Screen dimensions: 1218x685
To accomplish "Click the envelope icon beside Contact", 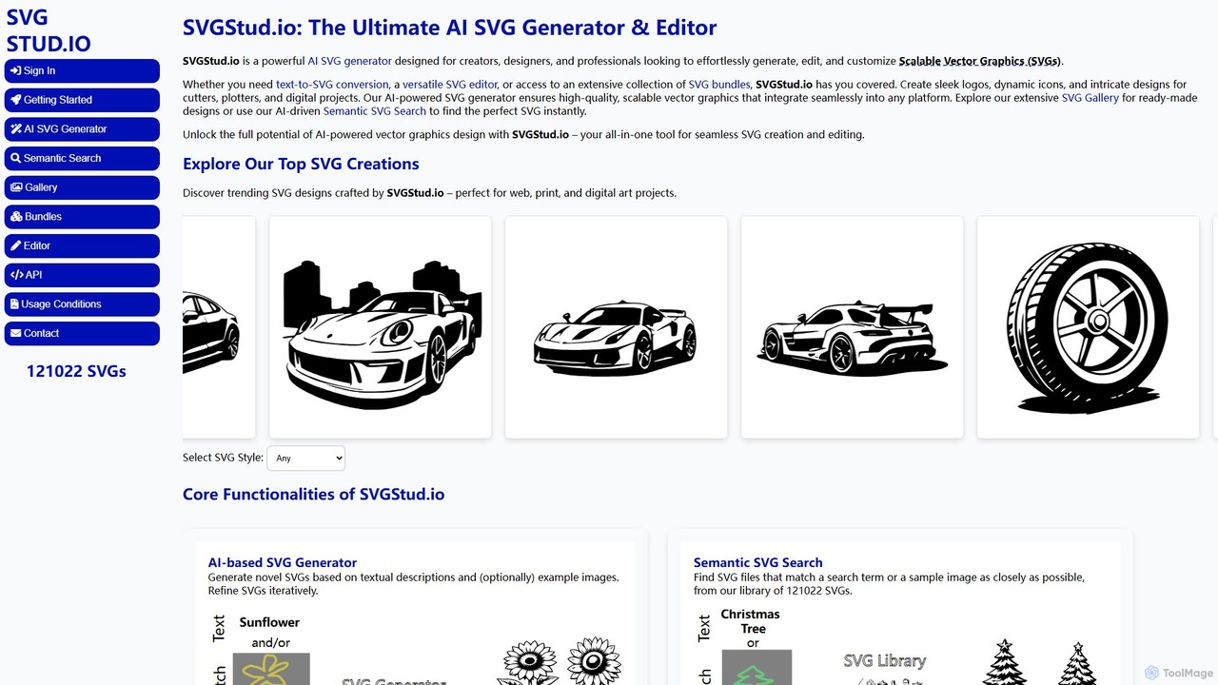I will [x=16, y=333].
